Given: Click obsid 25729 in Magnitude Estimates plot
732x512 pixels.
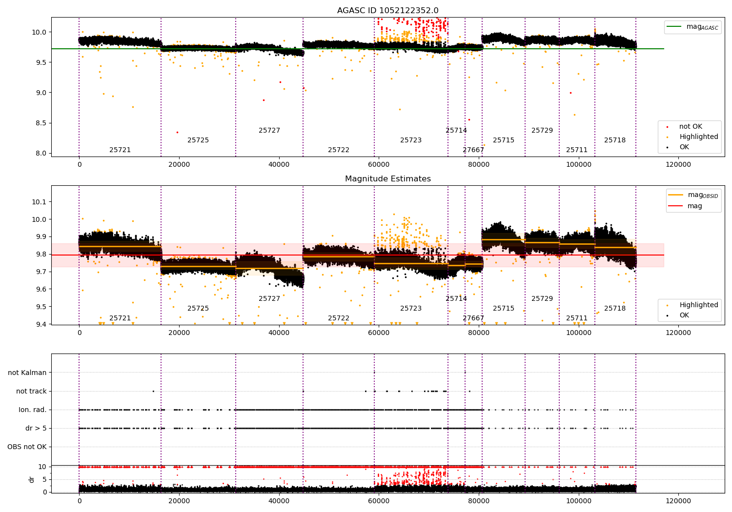Looking at the screenshot, I should (542, 298).
